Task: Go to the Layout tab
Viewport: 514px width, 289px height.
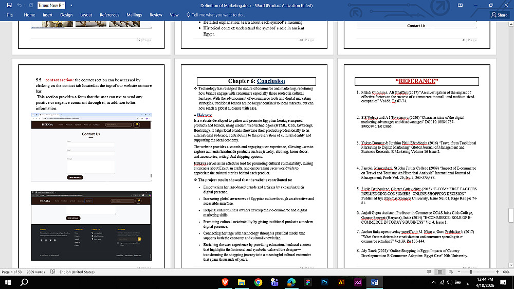Action: coord(86,15)
